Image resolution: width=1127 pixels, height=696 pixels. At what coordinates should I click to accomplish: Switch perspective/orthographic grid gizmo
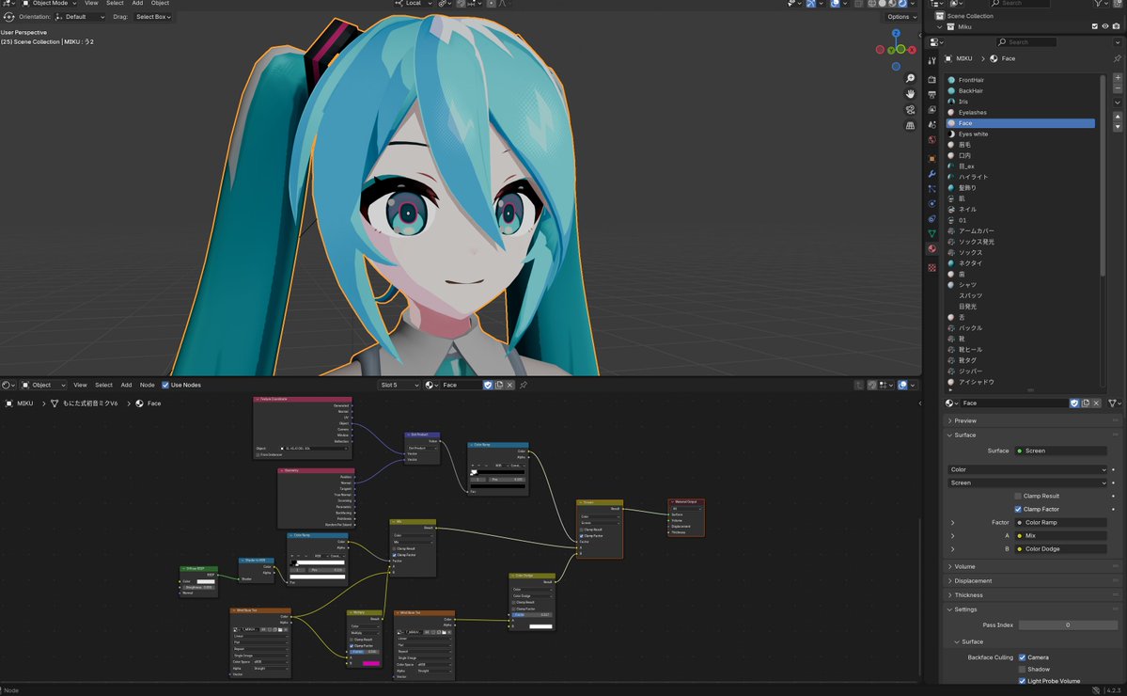tap(910, 126)
